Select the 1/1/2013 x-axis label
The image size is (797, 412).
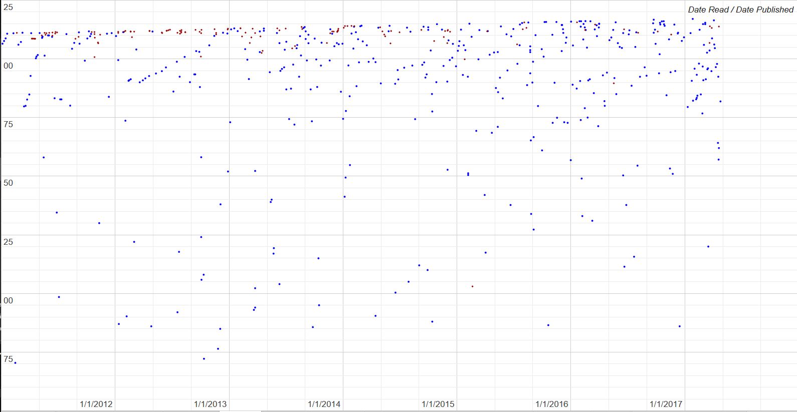pyautogui.click(x=210, y=404)
